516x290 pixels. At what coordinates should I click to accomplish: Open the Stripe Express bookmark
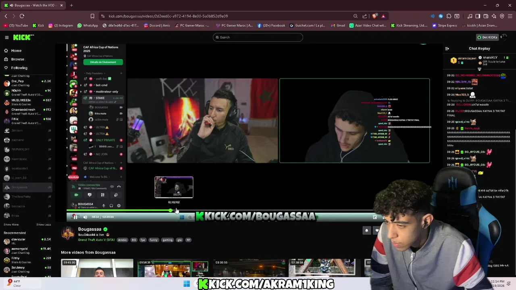pos(445,25)
